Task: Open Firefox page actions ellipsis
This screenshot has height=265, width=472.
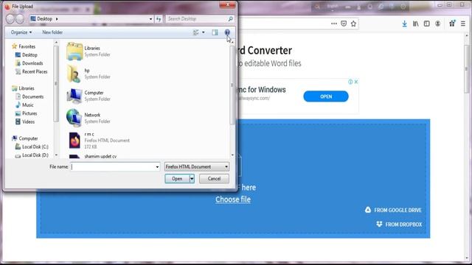Action: click(334, 24)
